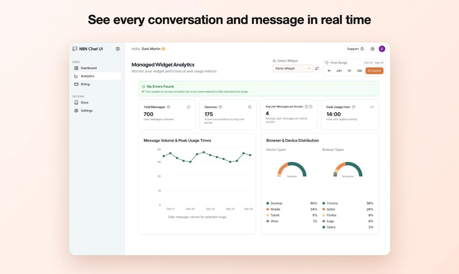Toggle the light/dark theme sun icon

(372, 49)
